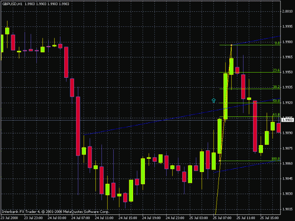Image resolution: width=295 pixels, height=221 pixels.
Task: Click the 1.9935 price axis label
Action: tap(287, 88)
